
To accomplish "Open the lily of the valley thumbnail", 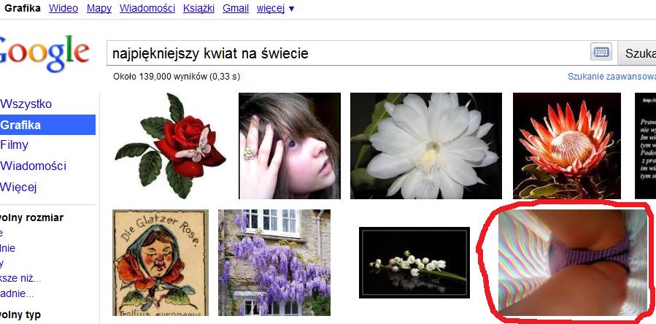I will click(414, 263).
